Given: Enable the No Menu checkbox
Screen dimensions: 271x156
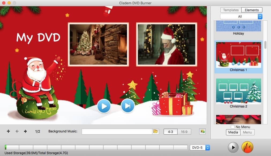Looking at the screenshot, I should (x=232, y=127).
